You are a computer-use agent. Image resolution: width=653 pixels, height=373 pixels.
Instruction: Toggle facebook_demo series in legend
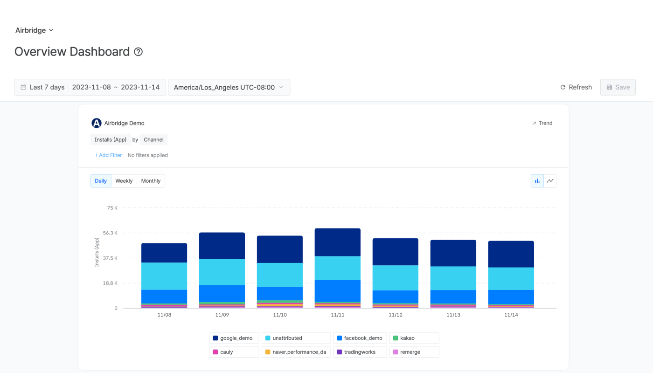(360, 338)
